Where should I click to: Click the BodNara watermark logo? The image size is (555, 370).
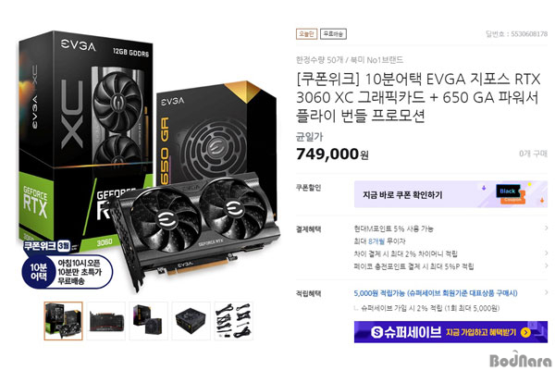[x=521, y=360]
